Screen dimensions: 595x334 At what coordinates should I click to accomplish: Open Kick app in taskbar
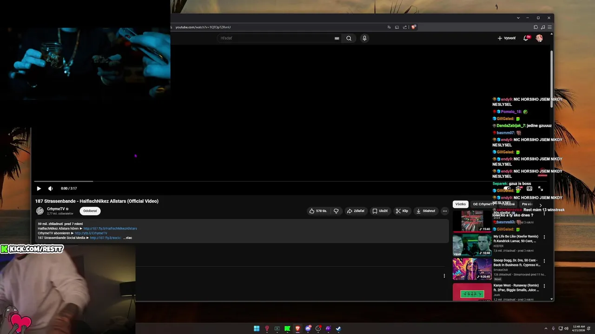287,328
